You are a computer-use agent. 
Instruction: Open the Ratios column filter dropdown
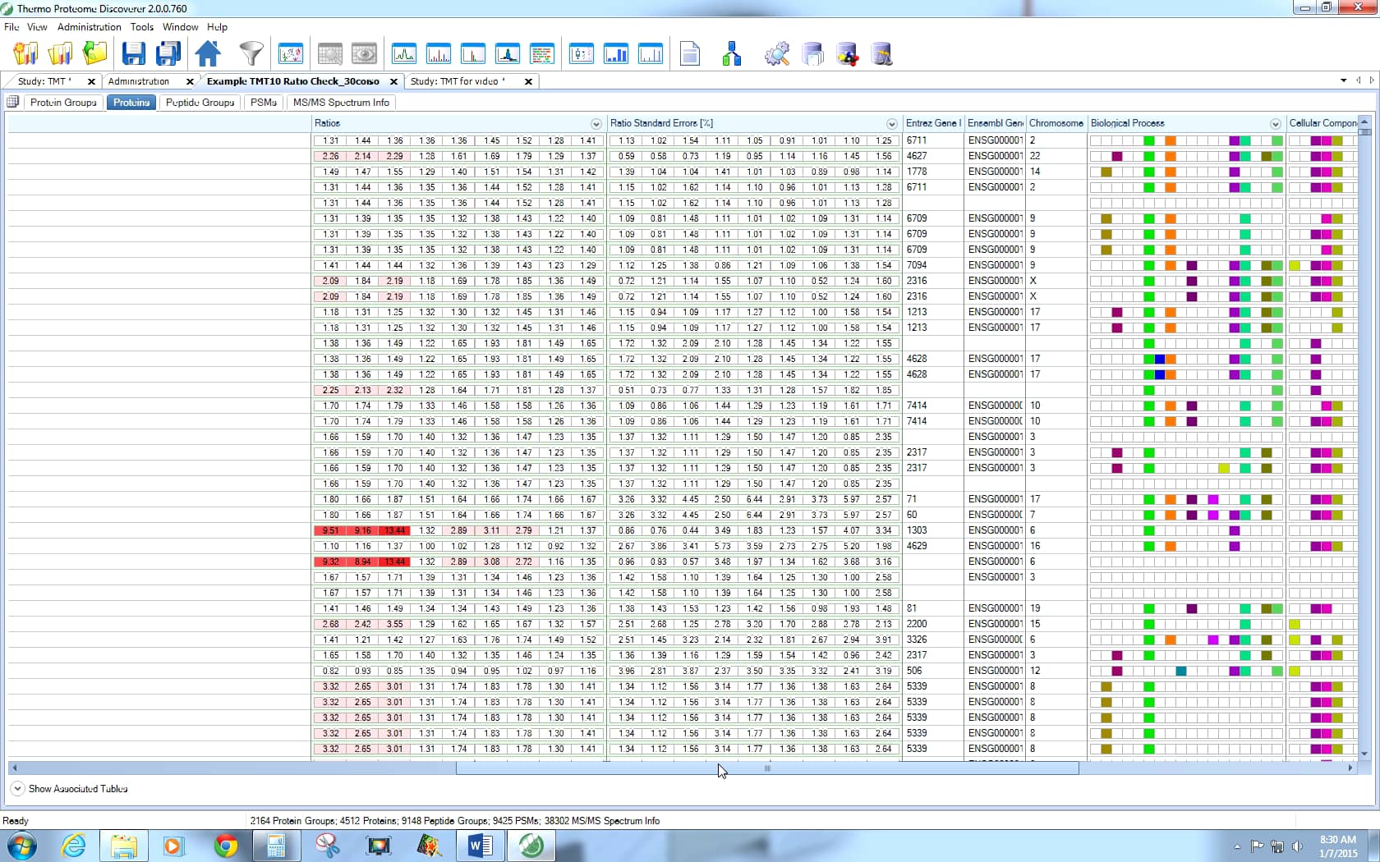[596, 124]
